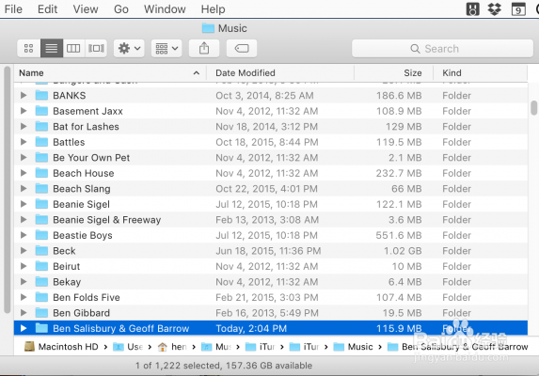Click the 551.6 MB size value
The height and width of the screenshot is (376, 539).
[399, 235]
